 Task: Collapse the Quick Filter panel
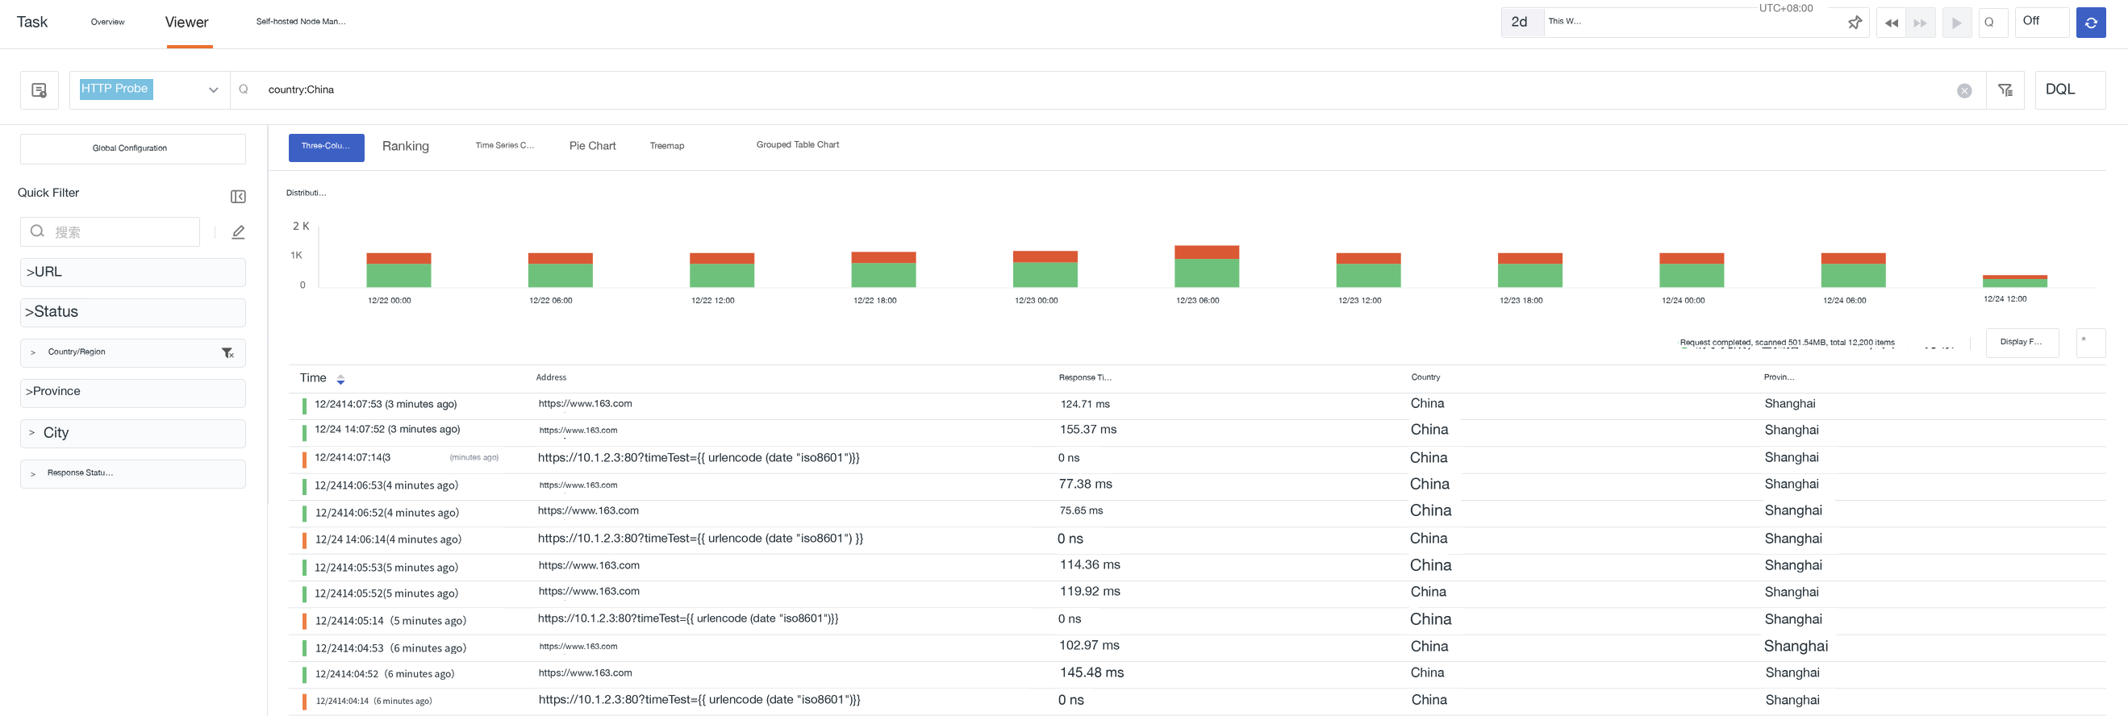[x=238, y=197]
